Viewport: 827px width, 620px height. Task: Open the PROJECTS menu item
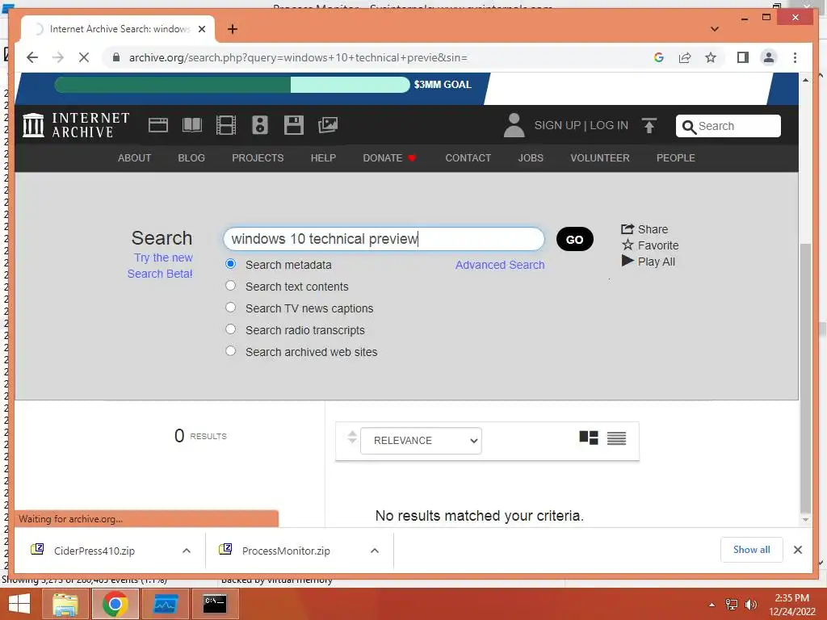click(258, 157)
